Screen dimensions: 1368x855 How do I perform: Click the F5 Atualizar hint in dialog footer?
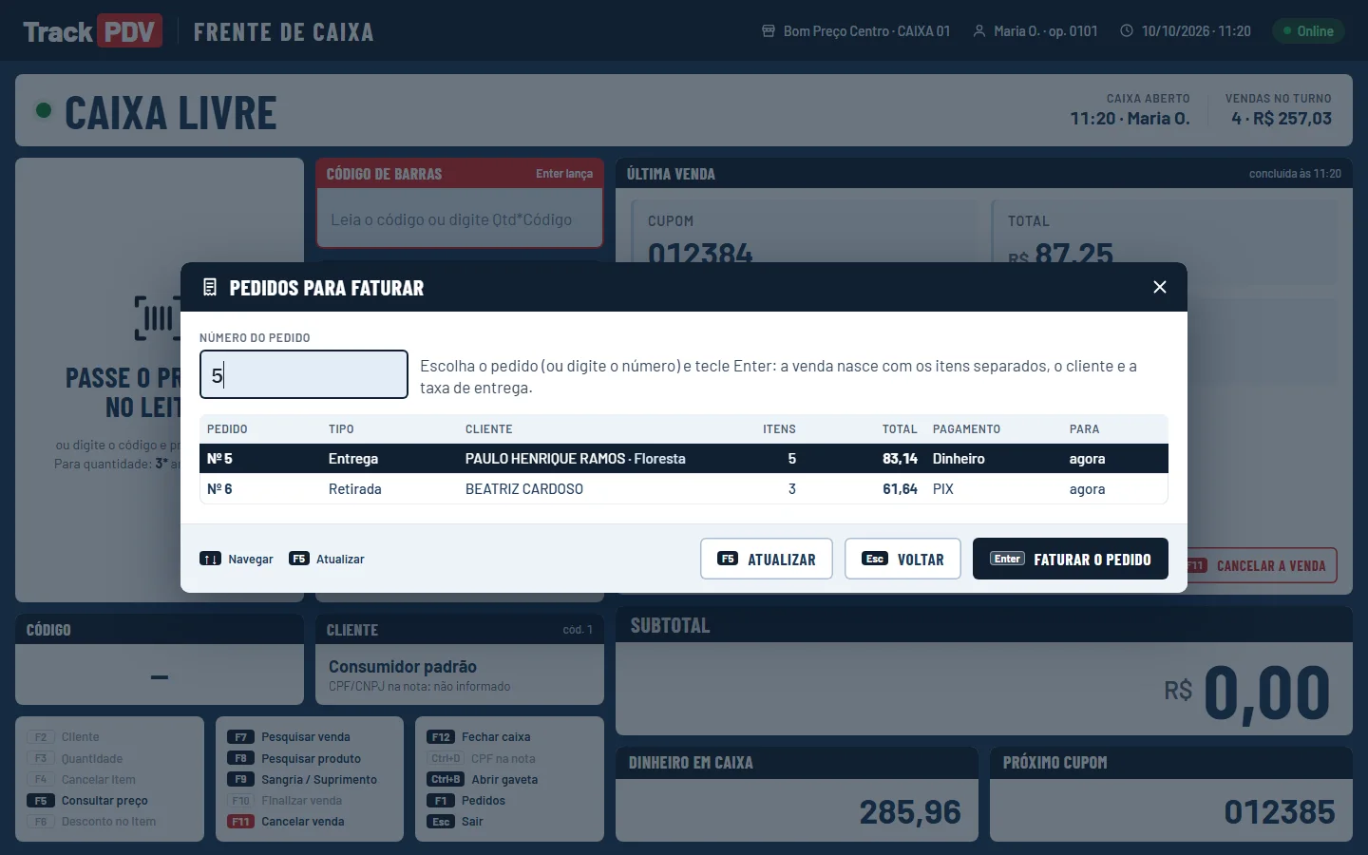[x=327, y=559]
